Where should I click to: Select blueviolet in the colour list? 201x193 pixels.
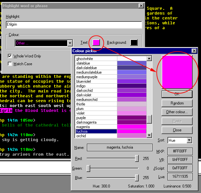click(x=96, y=81)
